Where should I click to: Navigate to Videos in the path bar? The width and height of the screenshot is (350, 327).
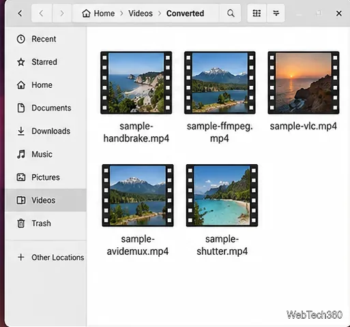point(141,14)
